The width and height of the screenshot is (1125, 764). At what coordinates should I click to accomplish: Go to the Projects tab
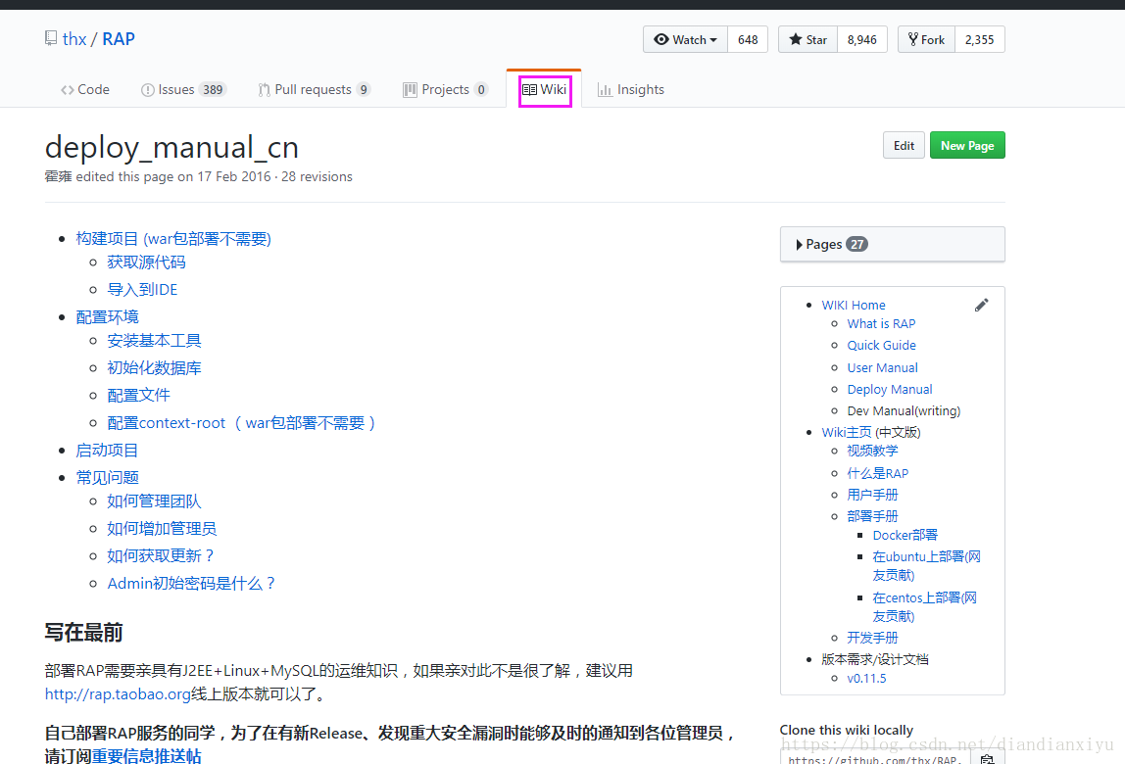(445, 90)
